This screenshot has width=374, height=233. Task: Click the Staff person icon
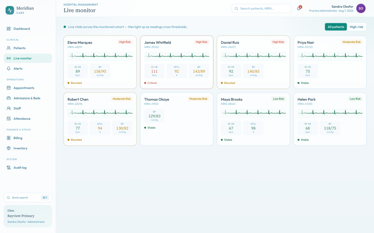pos(8,108)
